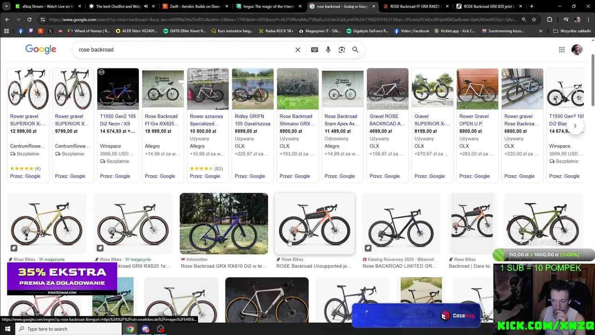
Task: Click into the Google search field
Action: (186, 50)
